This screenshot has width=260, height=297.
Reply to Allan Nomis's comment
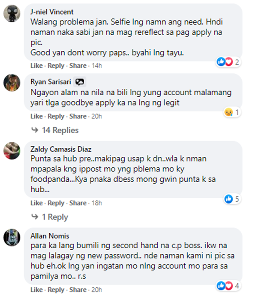(56, 290)
